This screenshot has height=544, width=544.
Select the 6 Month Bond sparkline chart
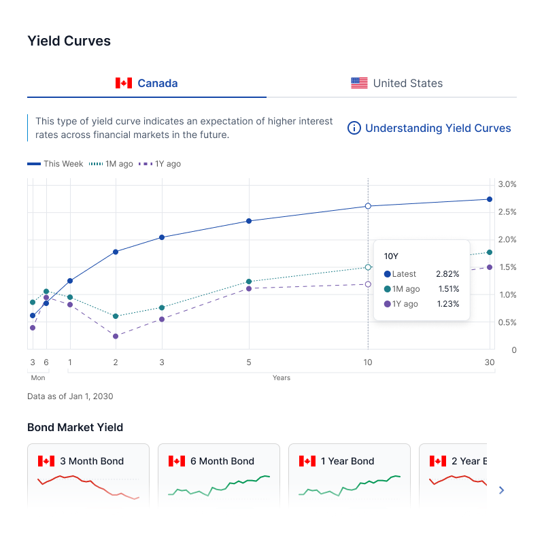click(x=219, y=486)
